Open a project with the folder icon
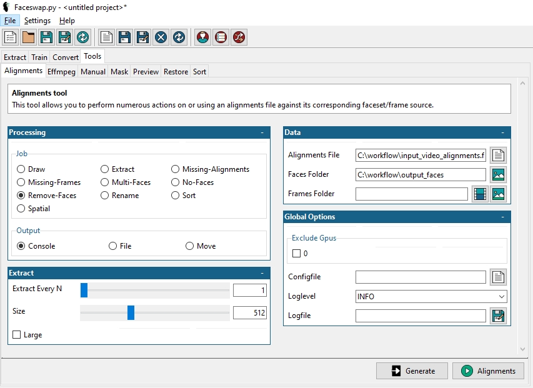Screen dimensions: 533x388 coord(28,37)
